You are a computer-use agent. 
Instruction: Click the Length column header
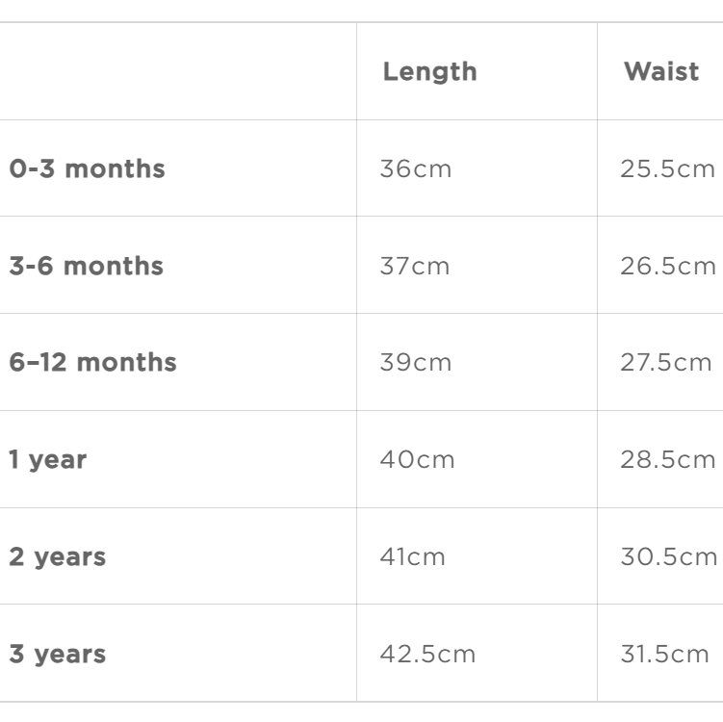tap(429, 72)
